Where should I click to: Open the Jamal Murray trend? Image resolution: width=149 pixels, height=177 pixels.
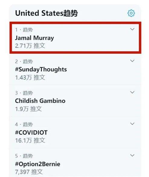(34, 38)
